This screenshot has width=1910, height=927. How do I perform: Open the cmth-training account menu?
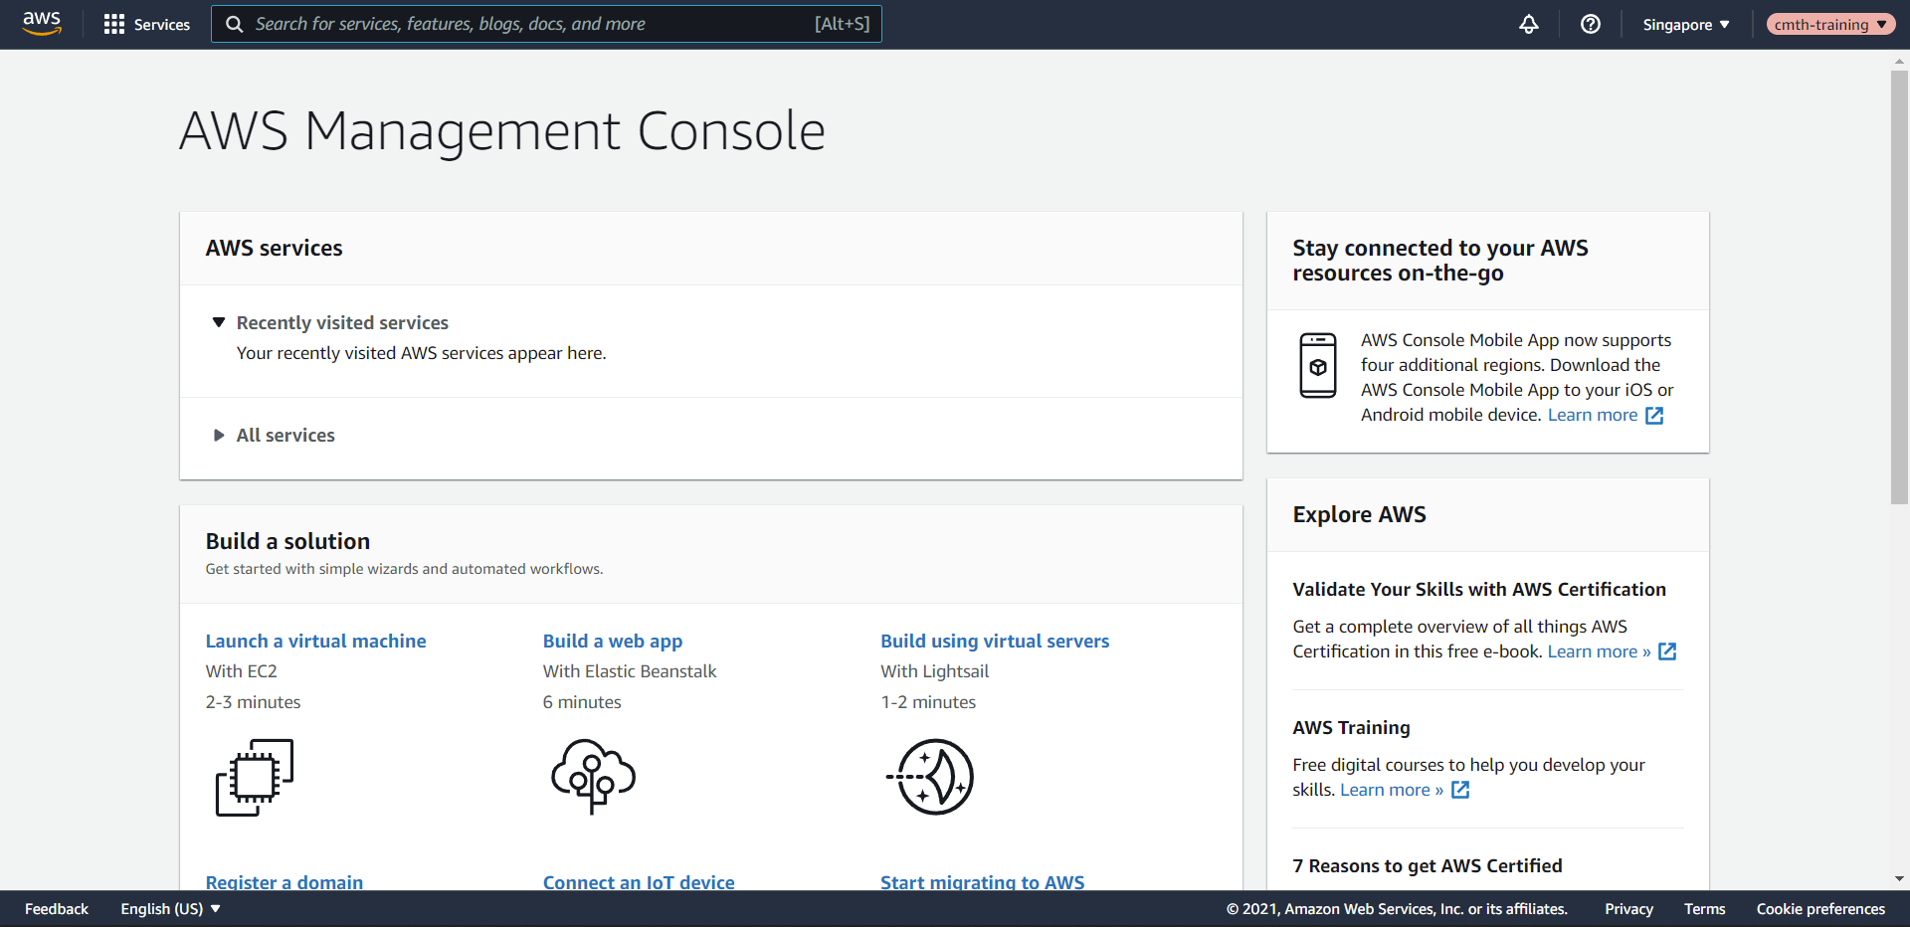click(x=1830, y=24)
